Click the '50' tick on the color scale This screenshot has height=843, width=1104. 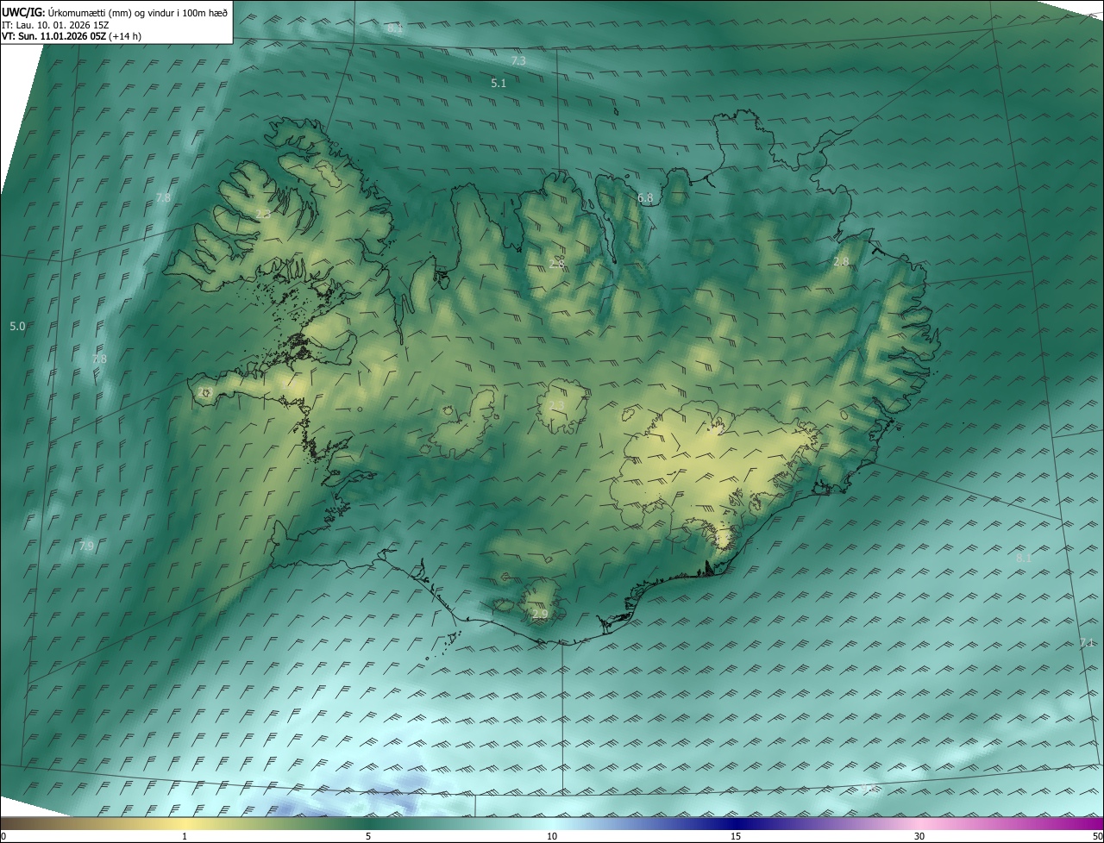1097,836
